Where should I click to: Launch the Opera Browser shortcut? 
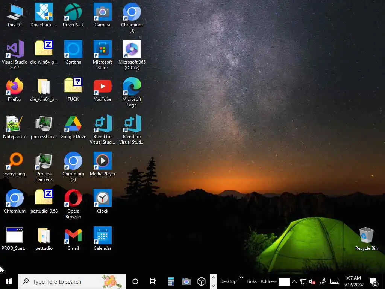click(x=73, y=204)
